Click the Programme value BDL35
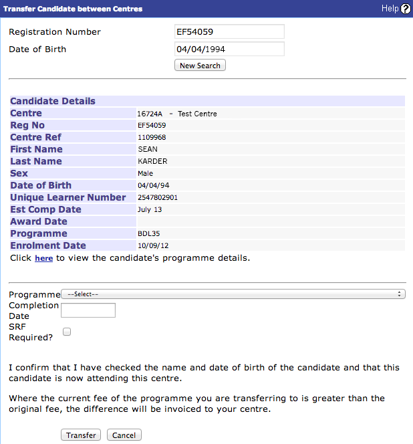This screenshot has width=413, height=444. [x=148, y=234]
